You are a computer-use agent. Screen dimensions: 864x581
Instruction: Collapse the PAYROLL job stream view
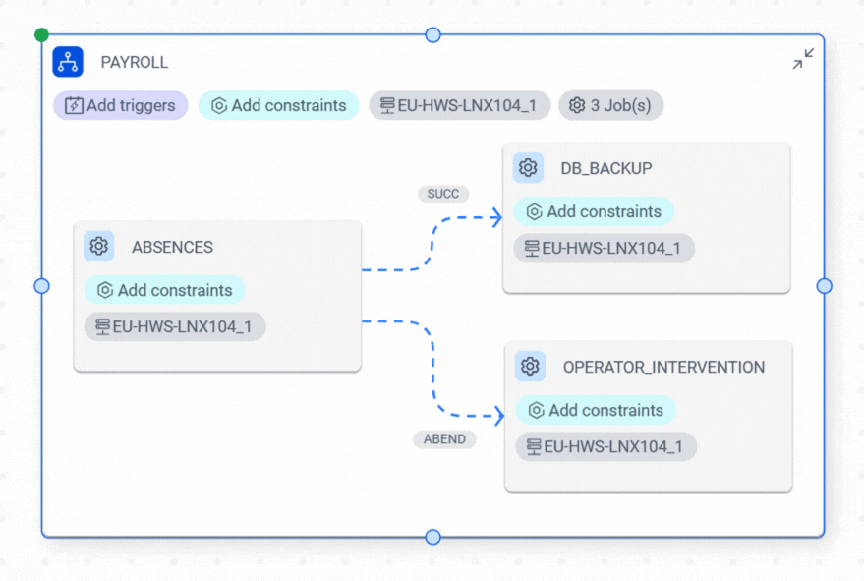803,58
